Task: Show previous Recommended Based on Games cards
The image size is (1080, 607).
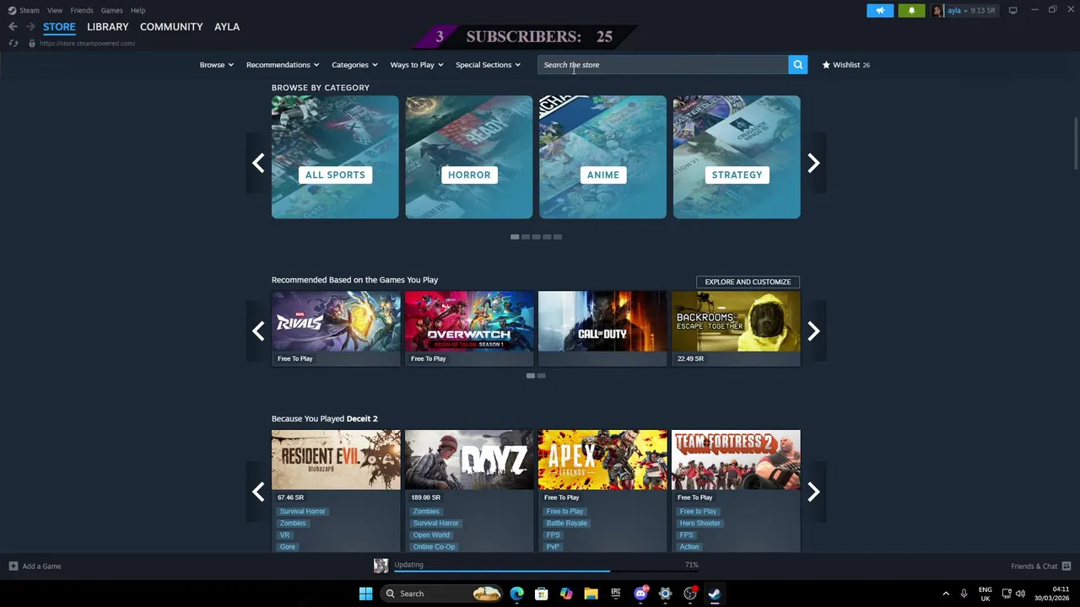Action: point(258,330)
